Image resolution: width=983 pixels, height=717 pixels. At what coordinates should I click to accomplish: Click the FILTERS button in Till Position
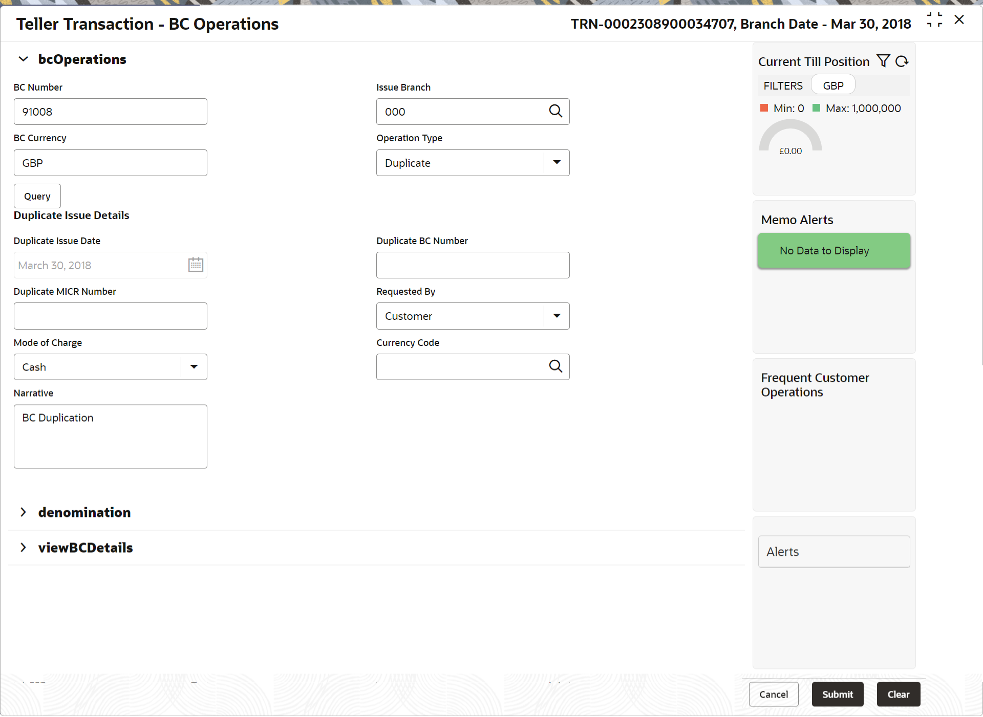coord(782,85)
